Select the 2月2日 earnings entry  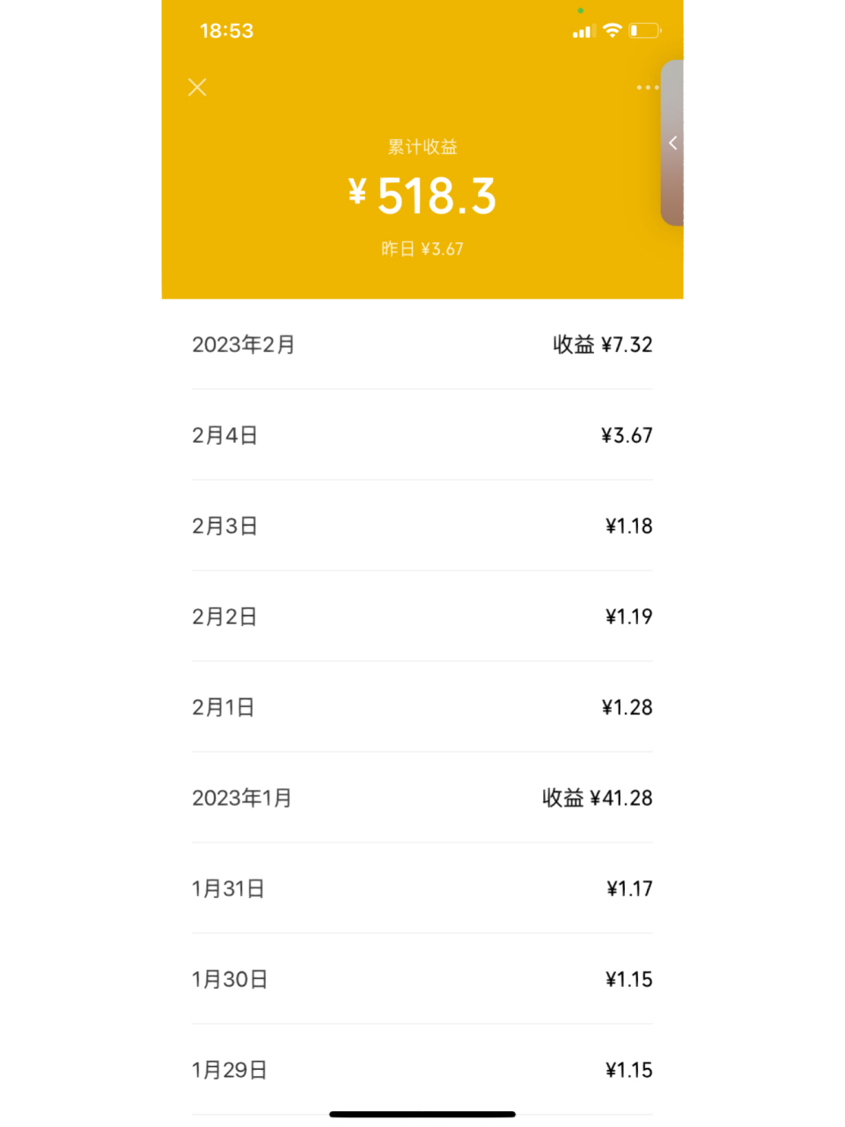422,616
